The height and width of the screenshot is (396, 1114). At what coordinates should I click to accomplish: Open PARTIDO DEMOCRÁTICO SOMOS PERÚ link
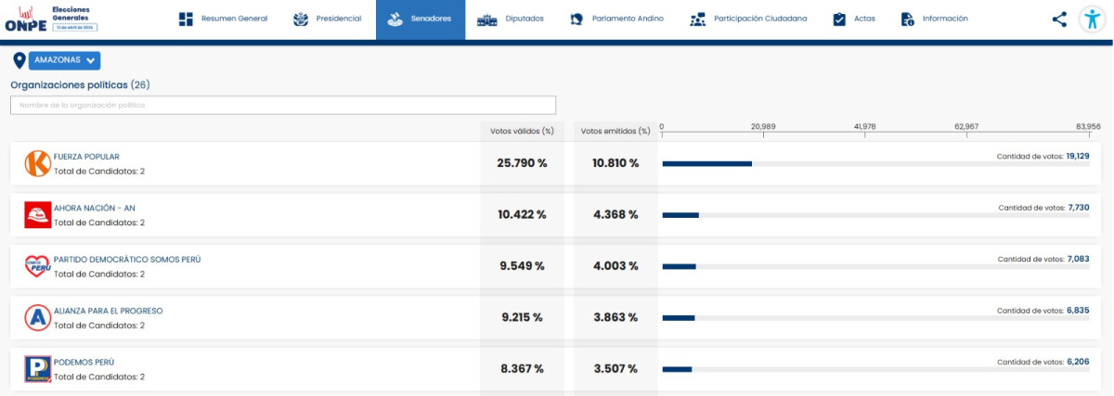(127, 260)
